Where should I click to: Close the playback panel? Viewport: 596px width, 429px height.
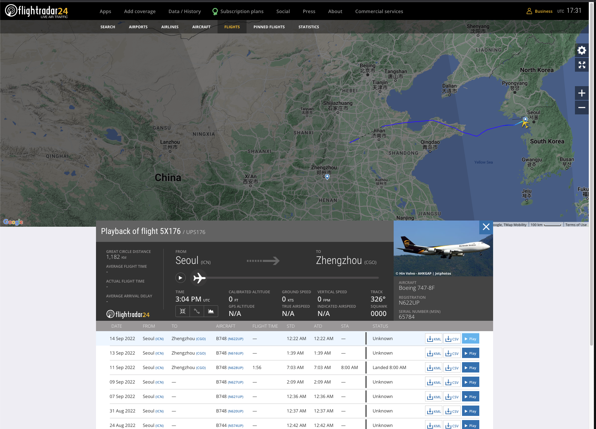coord(486,227)
